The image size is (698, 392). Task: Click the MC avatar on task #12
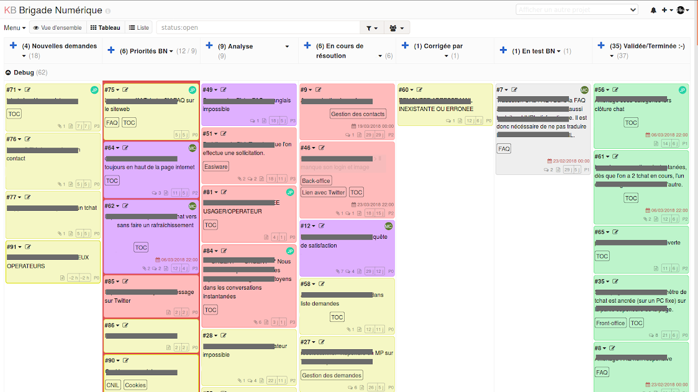pos(389,226)
